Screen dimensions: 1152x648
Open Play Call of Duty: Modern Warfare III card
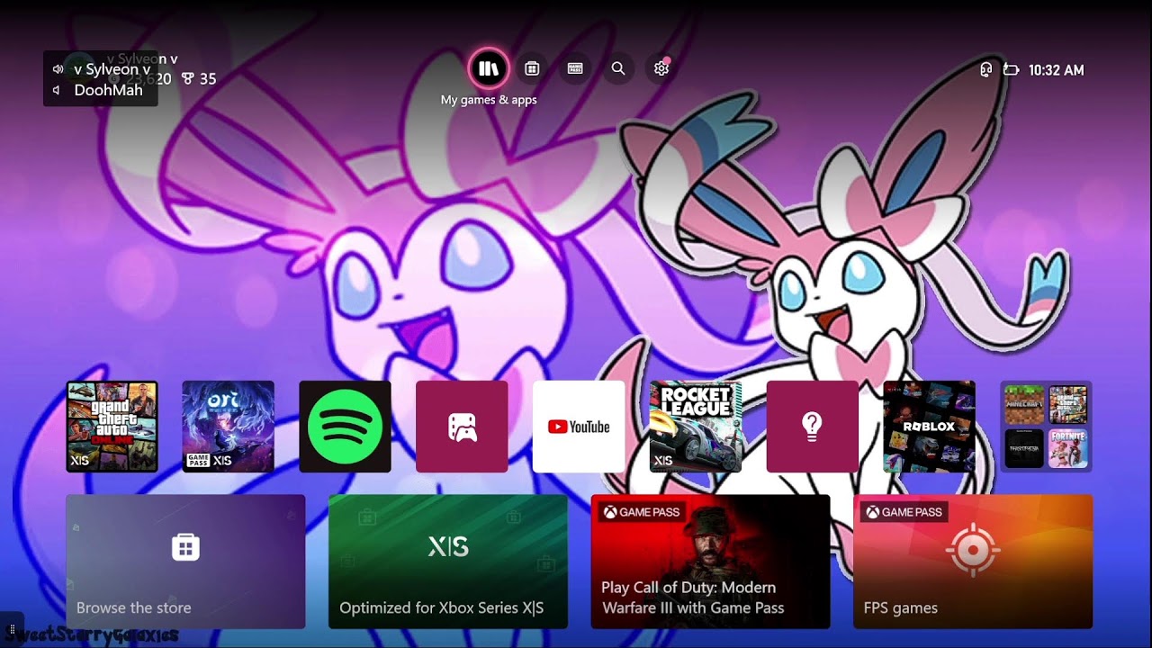[x=711, y=562]
